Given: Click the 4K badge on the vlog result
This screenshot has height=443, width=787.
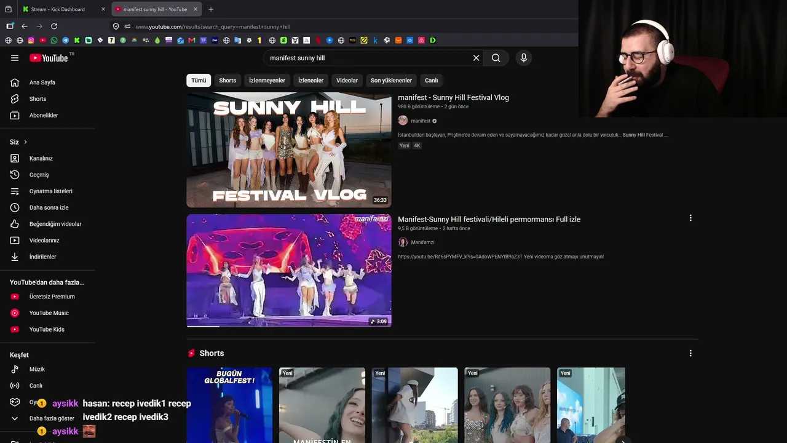Looking at the screenshot, I should pos(417,146).
